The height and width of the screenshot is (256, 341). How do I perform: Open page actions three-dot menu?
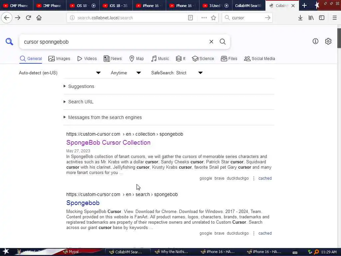coord(204,18)
